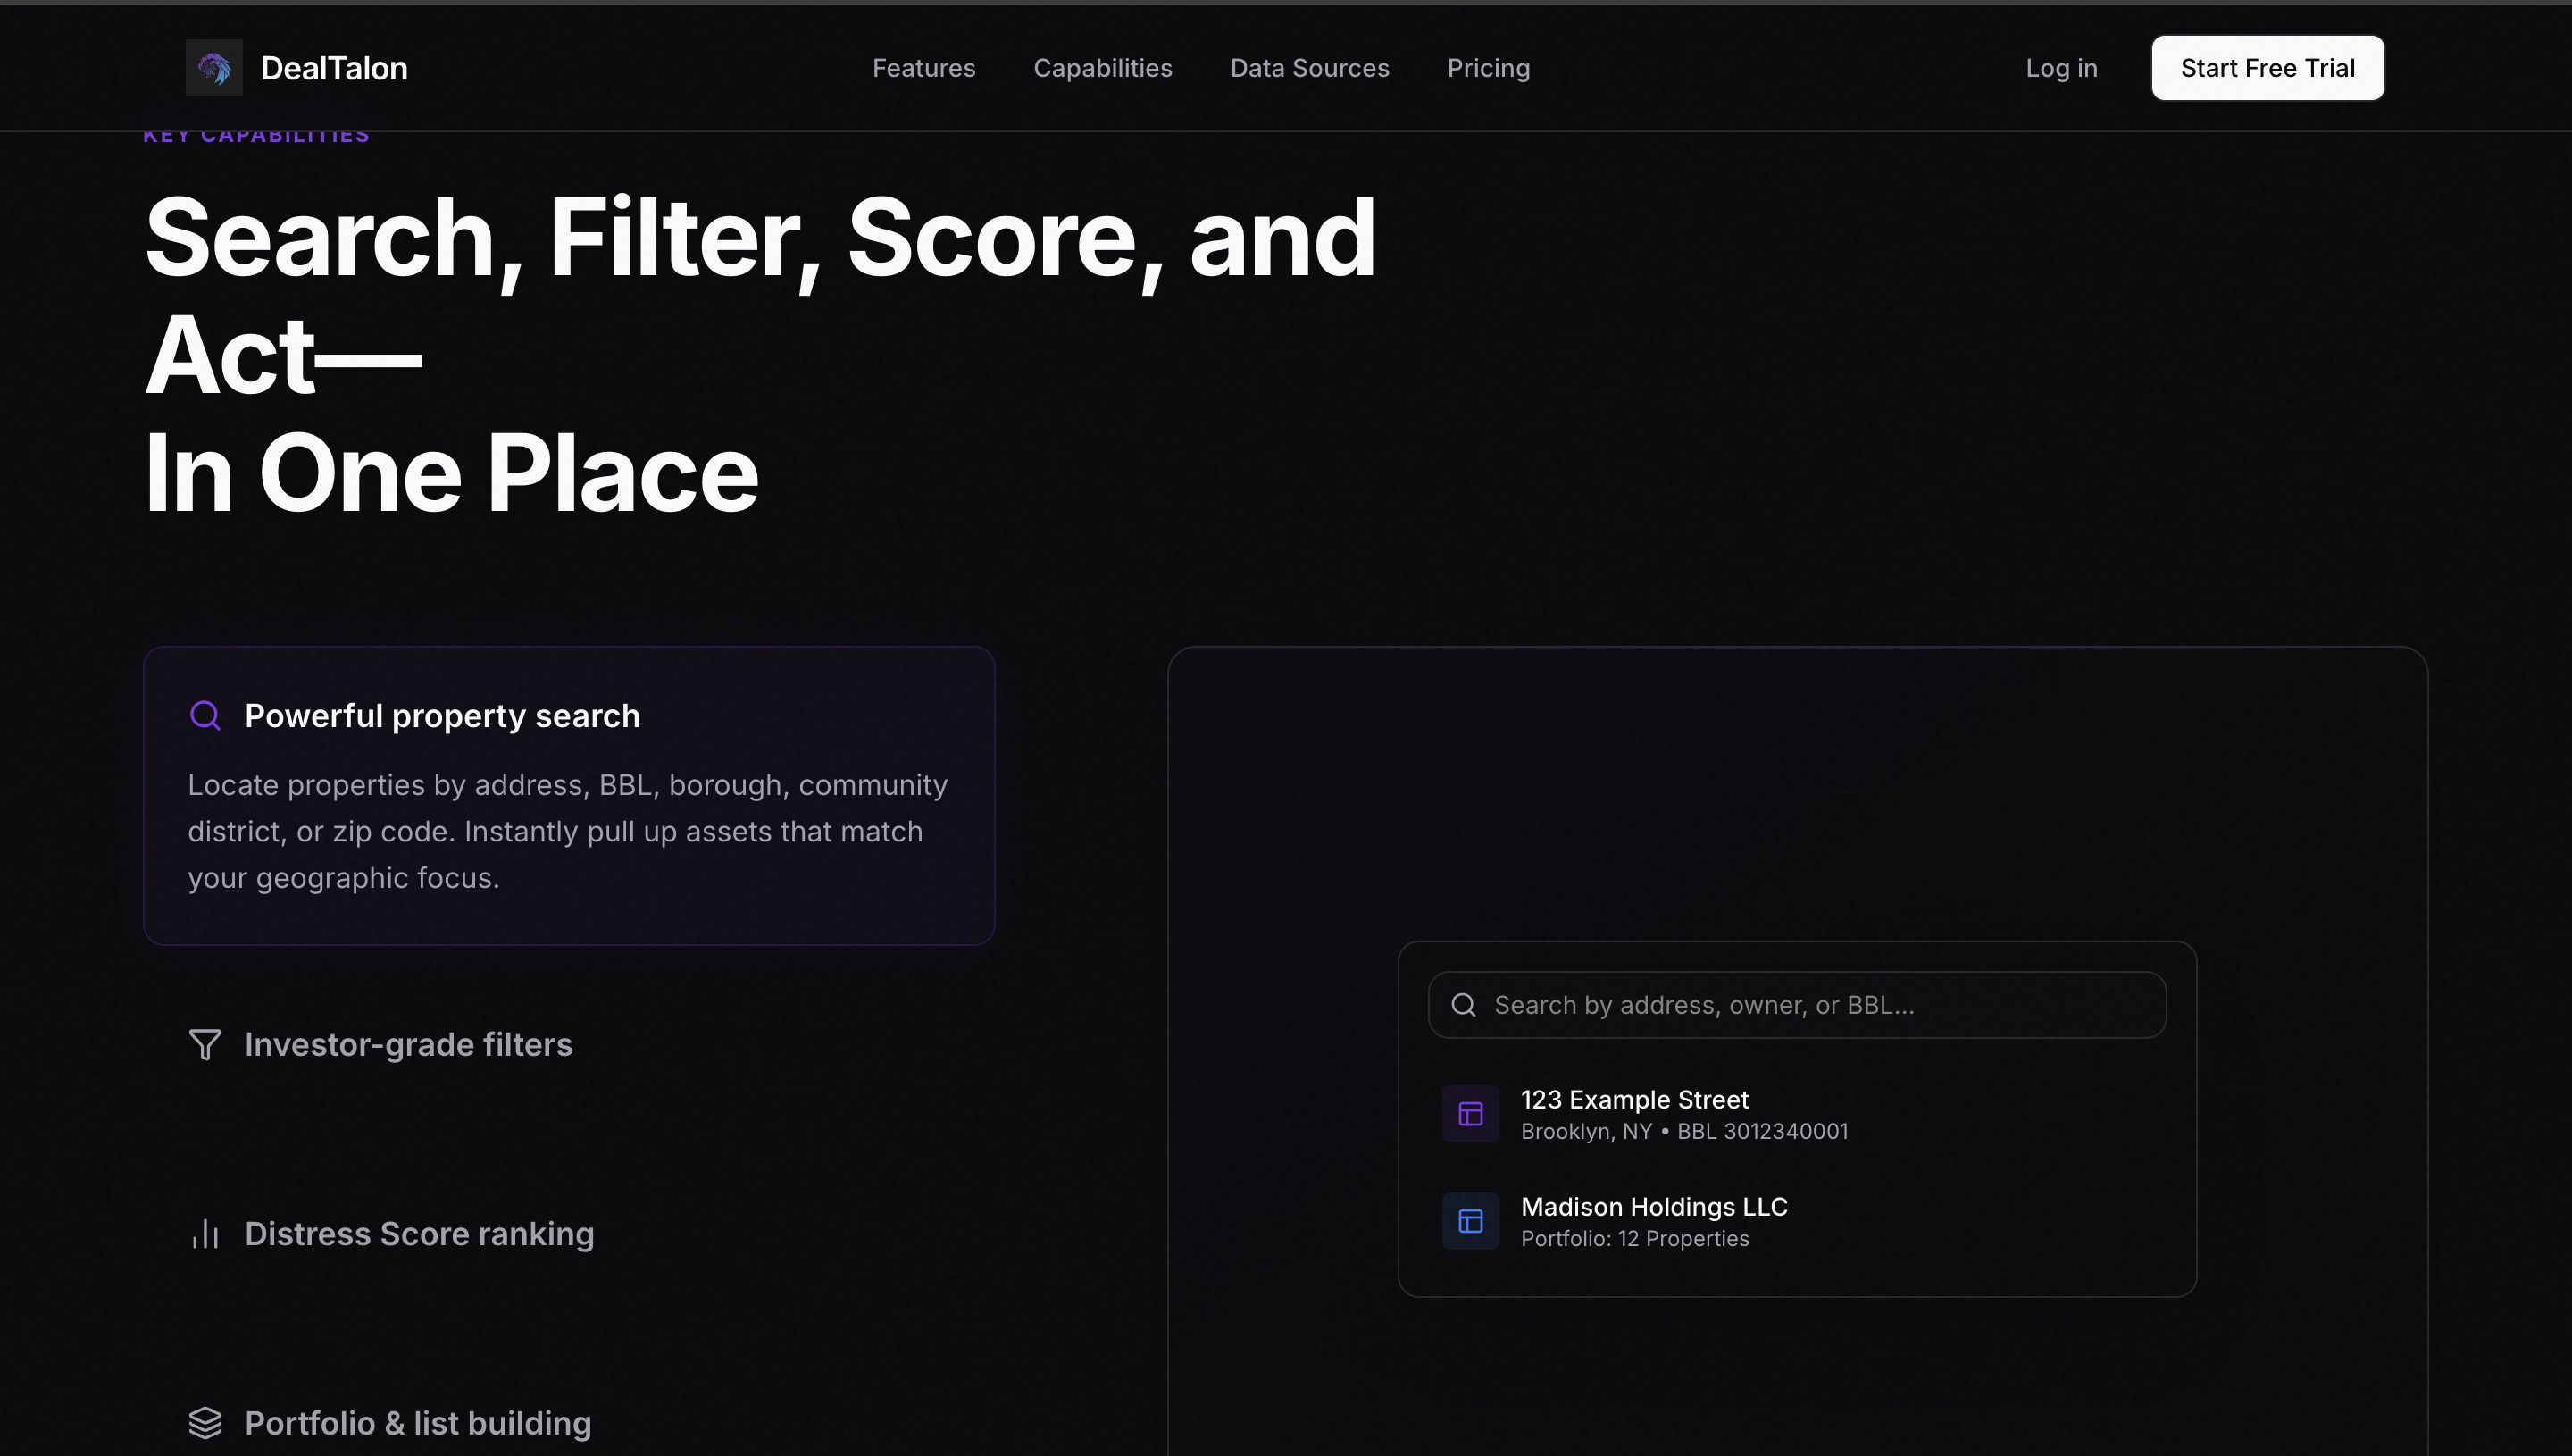
Task: Click the purple magnifier icon beside Powerful property search
Action: click(205, 716)
